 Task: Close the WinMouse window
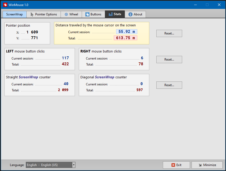click(x=219, y=5)
